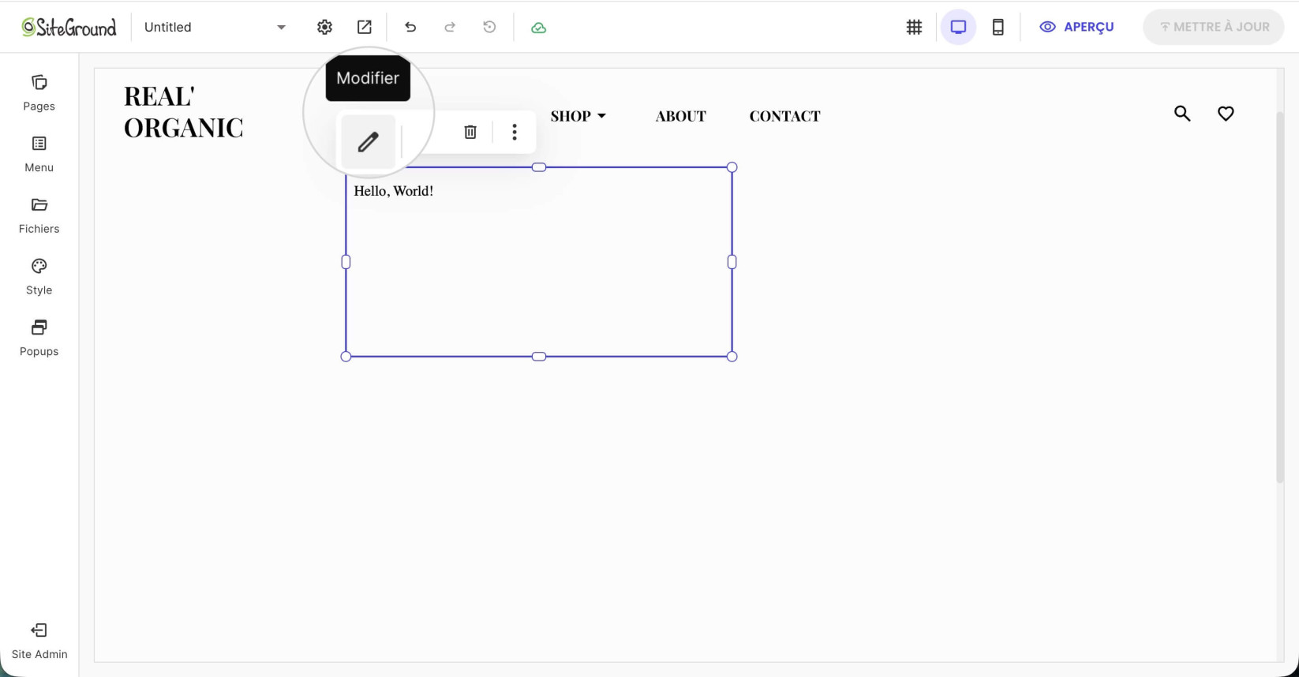Open the Fichiers panel
This screenshot has height=677, width=1299.
click(39, 215)
